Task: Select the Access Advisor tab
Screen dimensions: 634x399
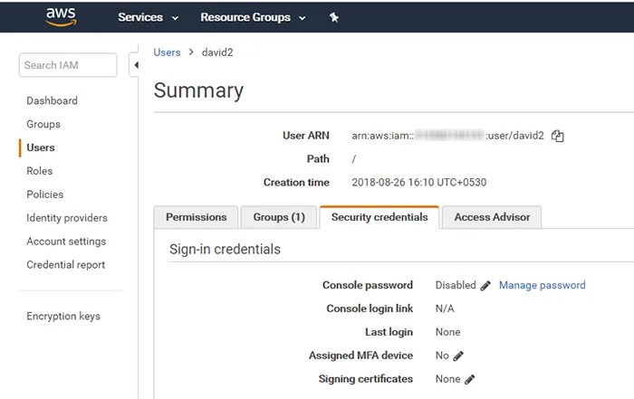Action: (x=492, y=217)
